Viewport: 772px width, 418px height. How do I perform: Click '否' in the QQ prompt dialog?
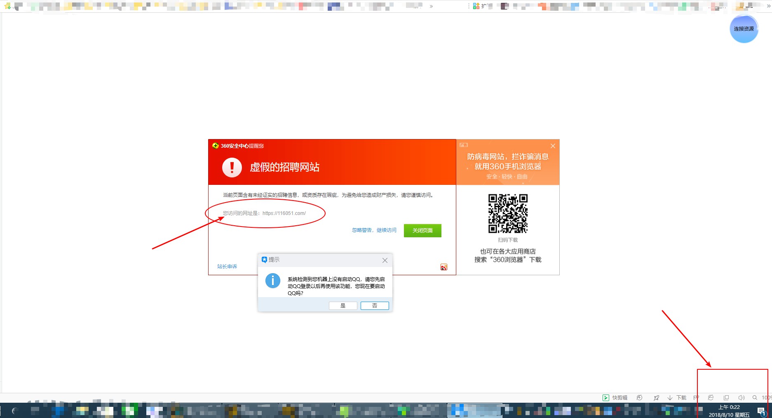(375, 306)
